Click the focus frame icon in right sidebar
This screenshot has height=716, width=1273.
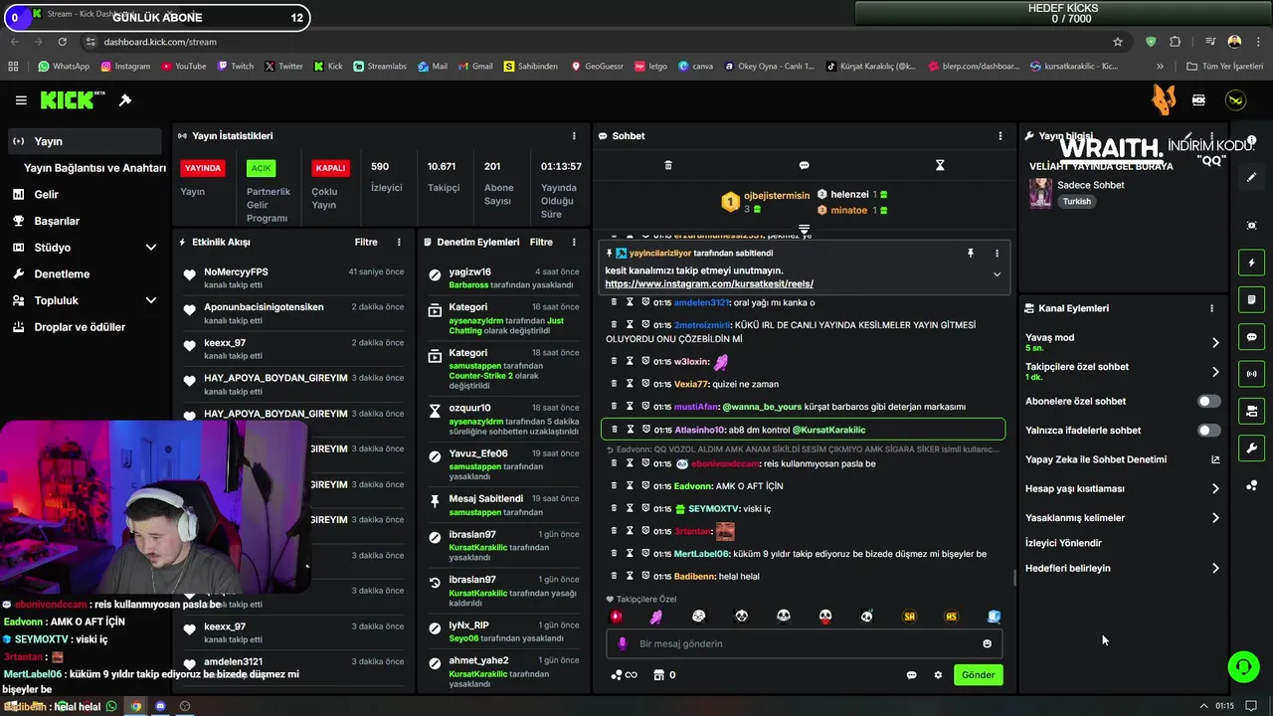tap(1252, 226)
